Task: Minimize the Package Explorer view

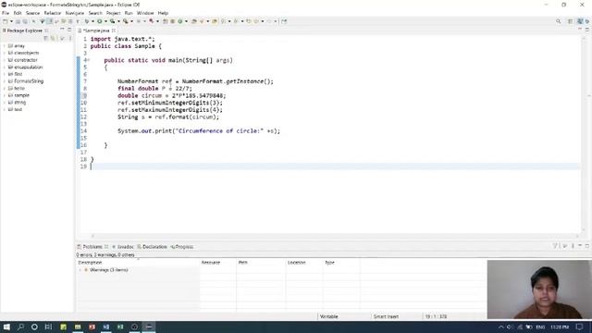Action: 62,30
